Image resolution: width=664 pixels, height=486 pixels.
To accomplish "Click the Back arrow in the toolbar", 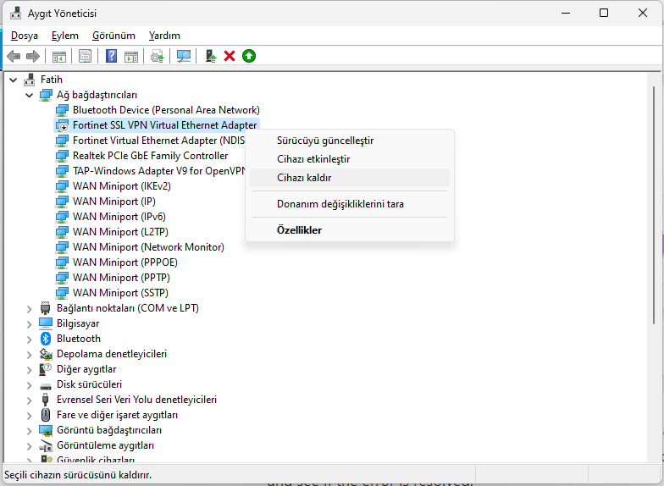I will click(x=14, y=56).
